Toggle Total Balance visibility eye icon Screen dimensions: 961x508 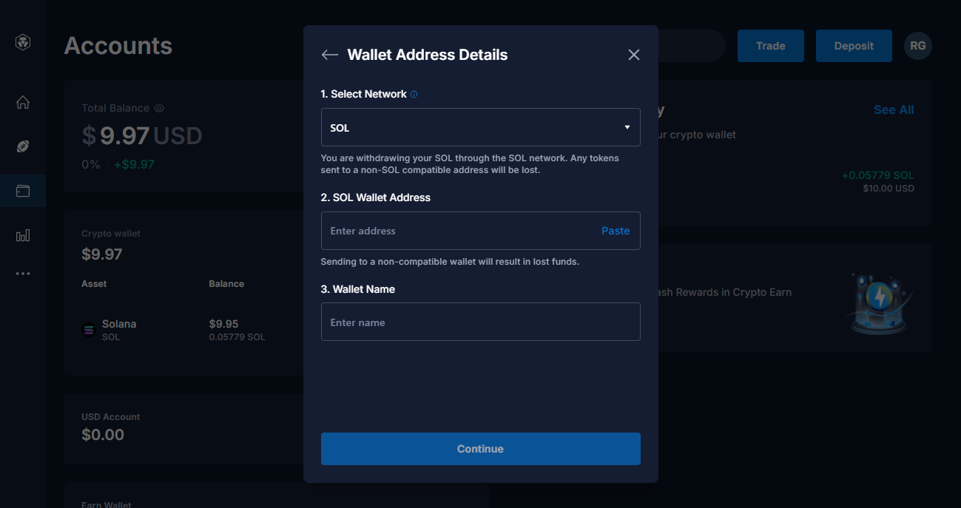[x=159, y=108]
